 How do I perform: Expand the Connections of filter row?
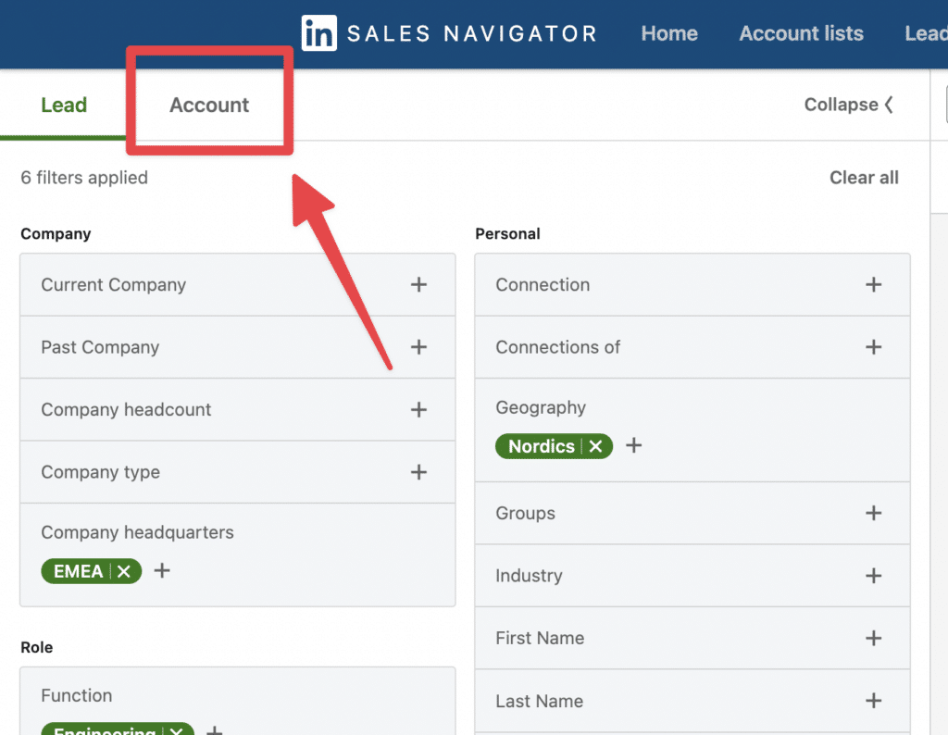click(692, 347)
